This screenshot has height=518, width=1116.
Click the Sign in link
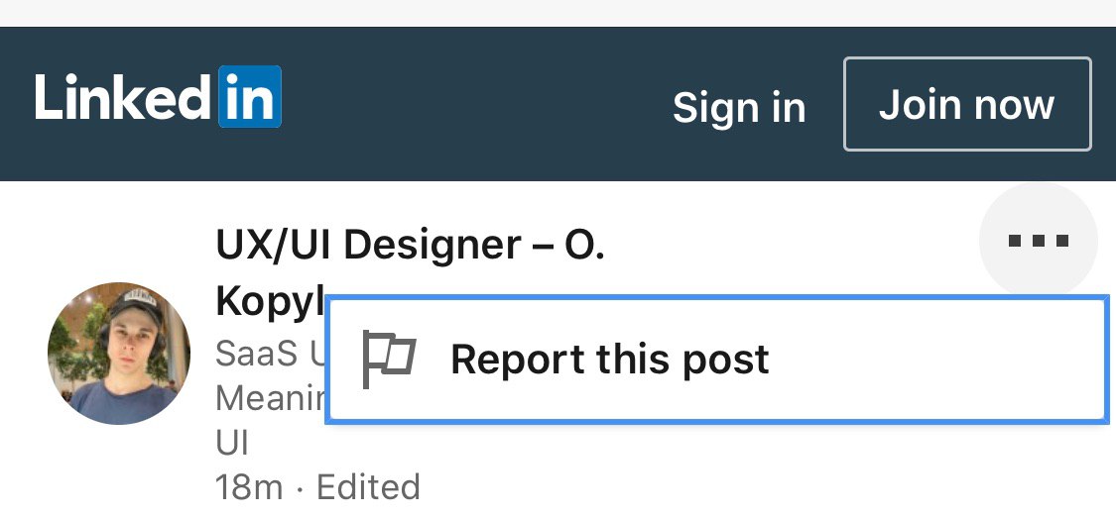(739, 107)
